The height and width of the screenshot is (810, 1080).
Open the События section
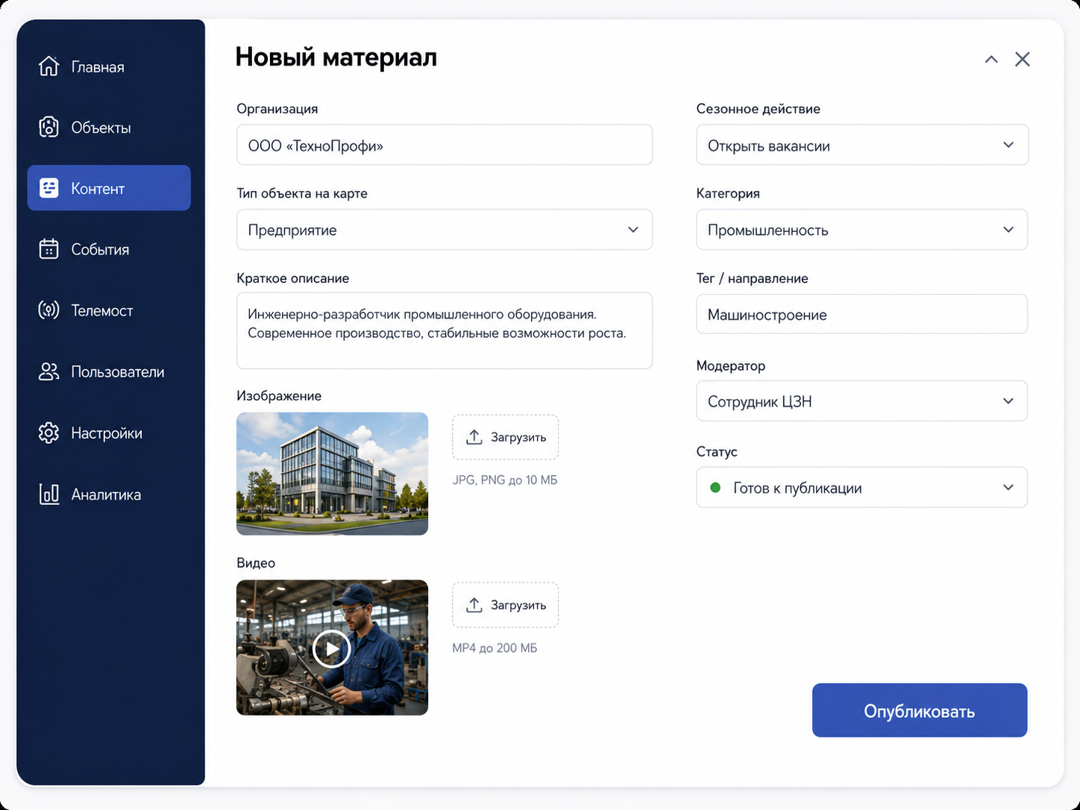pyautogui.click(x=109, y=249)
